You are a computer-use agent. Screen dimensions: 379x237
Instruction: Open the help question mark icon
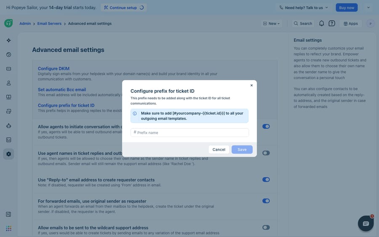coord(332,24)
